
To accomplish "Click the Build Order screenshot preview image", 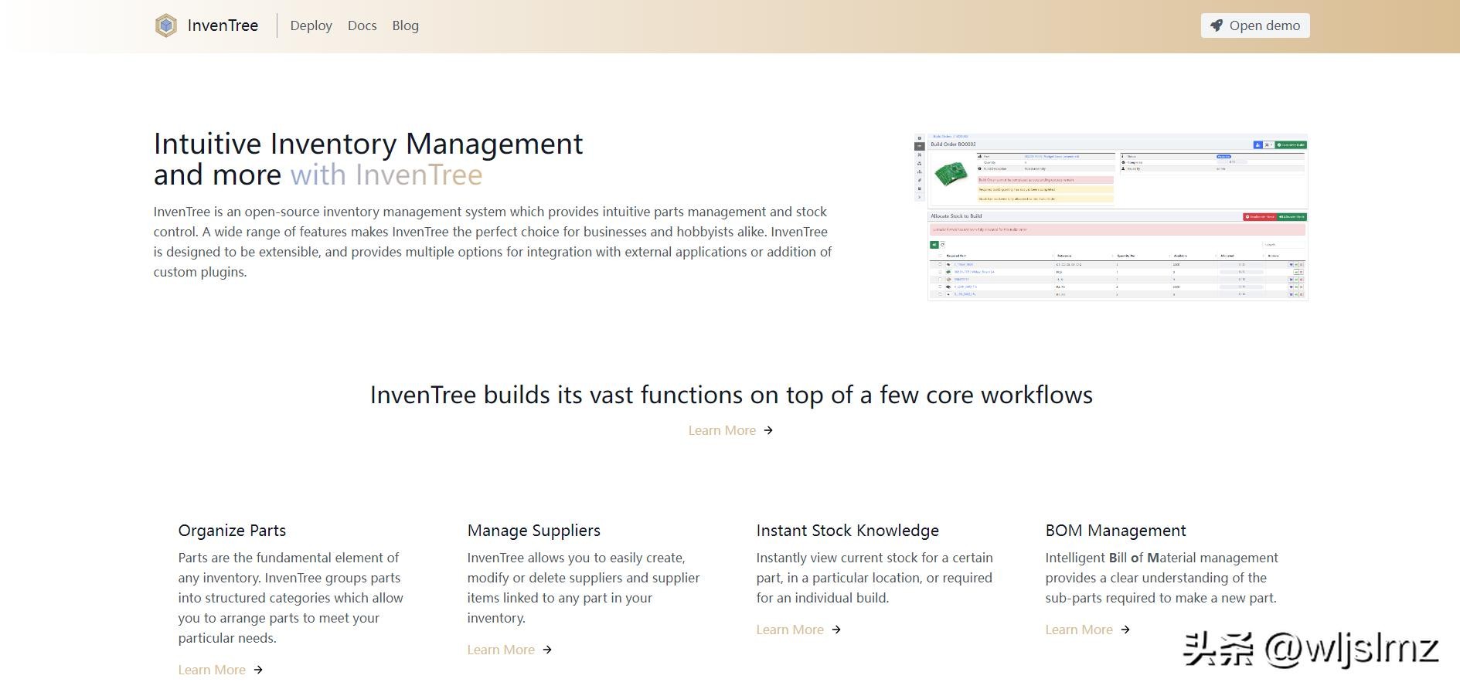I will [x=1111, y=217].
